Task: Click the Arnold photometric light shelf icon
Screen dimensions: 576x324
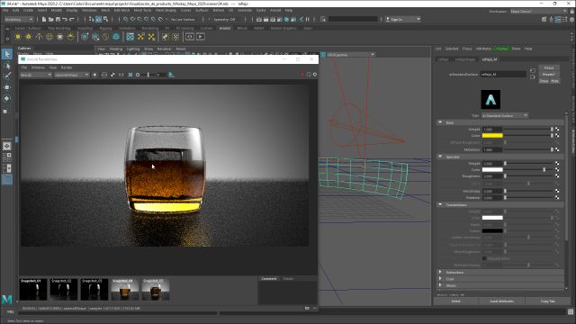Action: point(39,37)
